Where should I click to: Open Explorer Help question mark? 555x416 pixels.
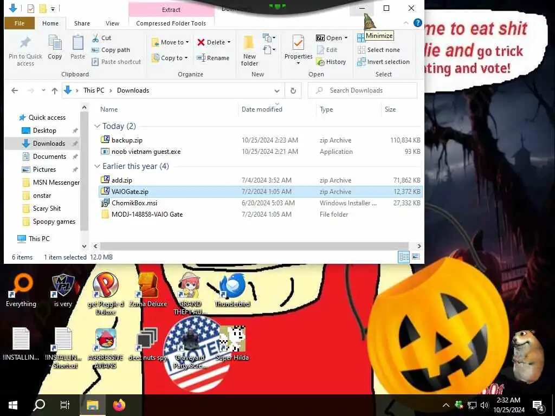tap(418, 23)
